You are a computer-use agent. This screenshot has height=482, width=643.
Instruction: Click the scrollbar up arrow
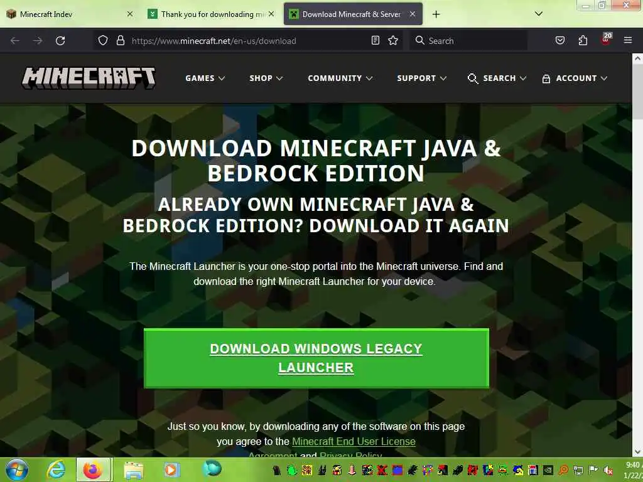coord(637,58)
